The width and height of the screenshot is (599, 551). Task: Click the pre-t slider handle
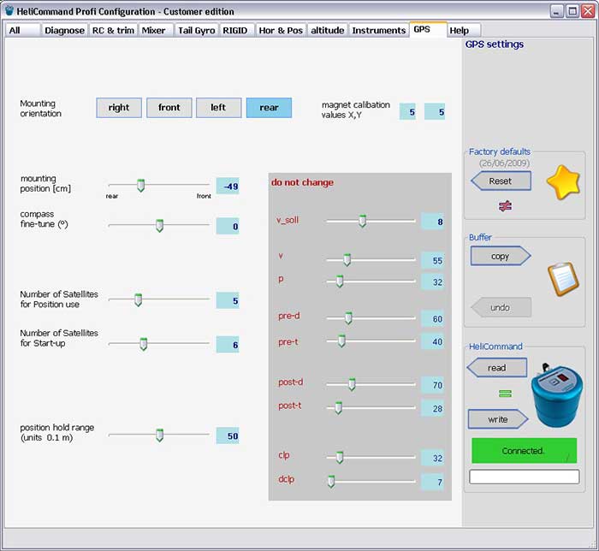pyautogui.click(x=341, y=341)
